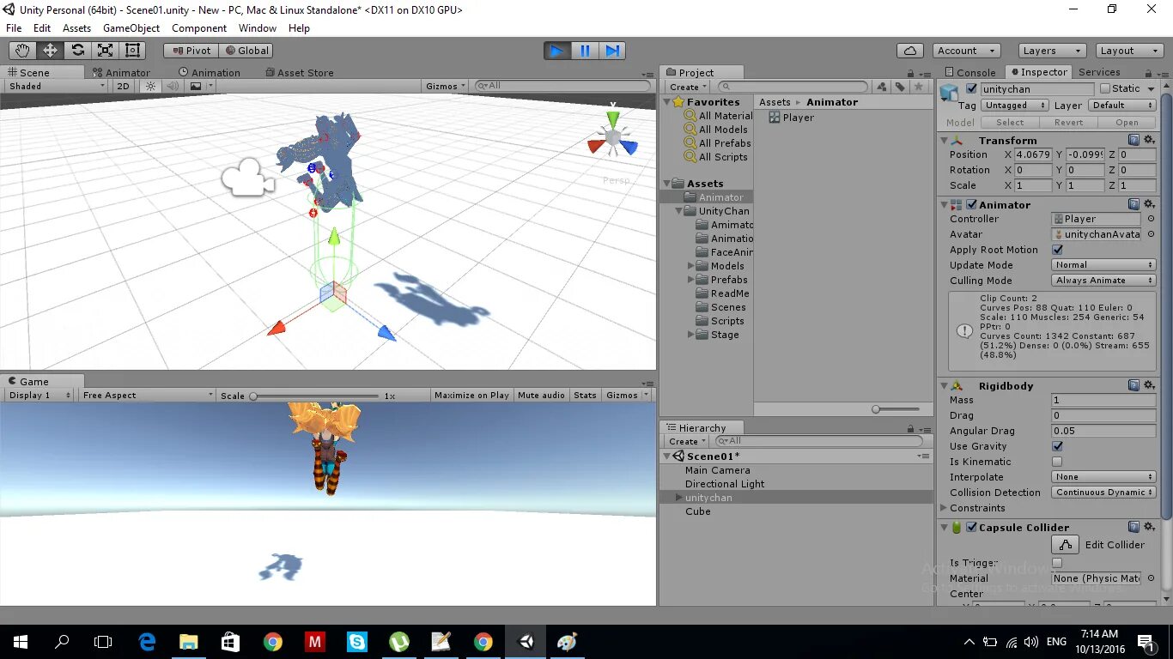The height and width of the screenshot is (659, 1173).
Task: Toggle 2D scene view mode
Action: pyautogui.click(x=123, y=86)
